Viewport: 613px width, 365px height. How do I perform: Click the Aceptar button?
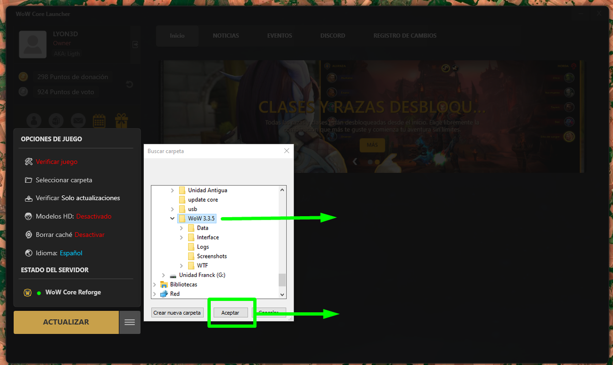230,312
